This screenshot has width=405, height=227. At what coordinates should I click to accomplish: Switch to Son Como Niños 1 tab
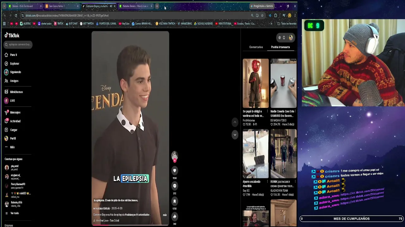[x=62, y=6]
